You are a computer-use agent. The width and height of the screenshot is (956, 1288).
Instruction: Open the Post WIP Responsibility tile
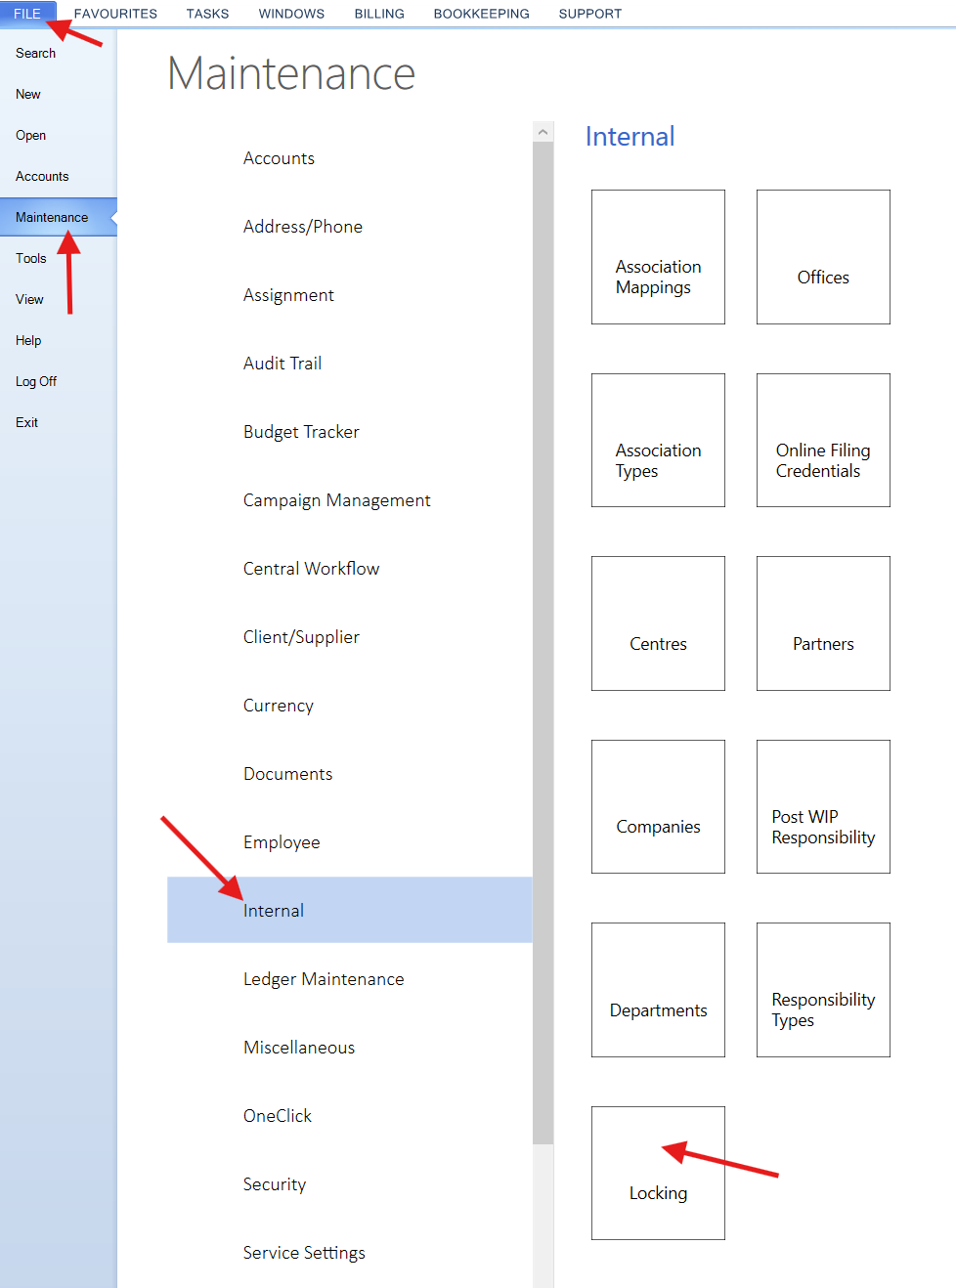click(x=823, y=807)
